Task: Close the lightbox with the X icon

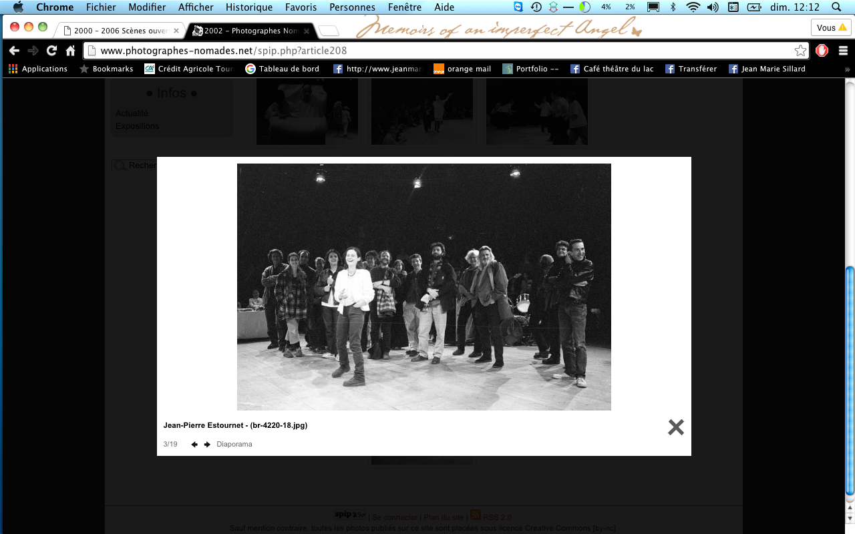Action: click(676, 427)
